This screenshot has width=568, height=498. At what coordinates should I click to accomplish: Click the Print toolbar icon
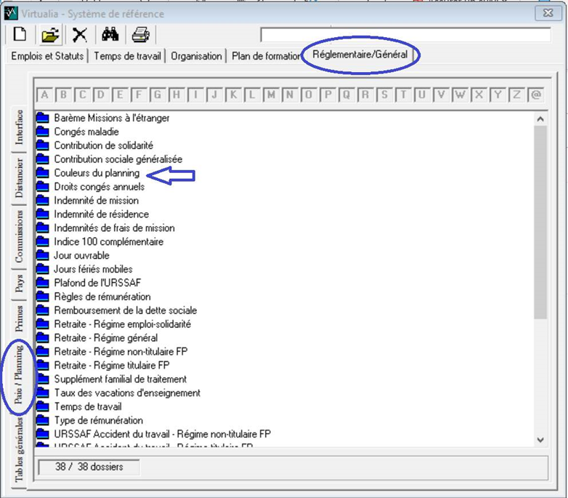tap(140, 34)
